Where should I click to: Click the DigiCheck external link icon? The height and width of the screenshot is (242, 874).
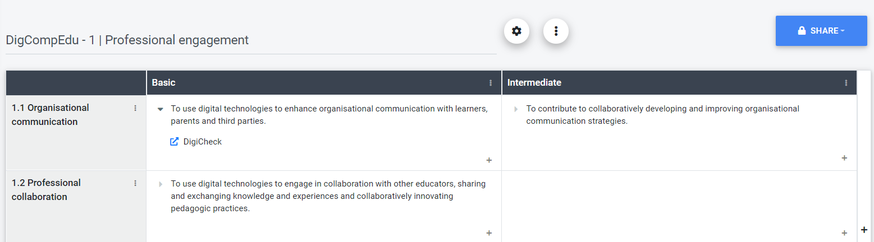coord(174,142)
